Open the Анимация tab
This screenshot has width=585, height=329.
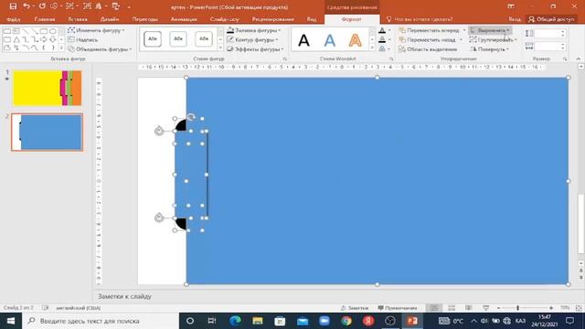pyautogui.click(x=184, y=19)
